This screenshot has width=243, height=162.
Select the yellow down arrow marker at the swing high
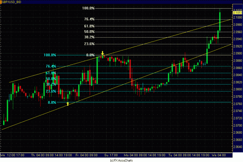(102, 53)
